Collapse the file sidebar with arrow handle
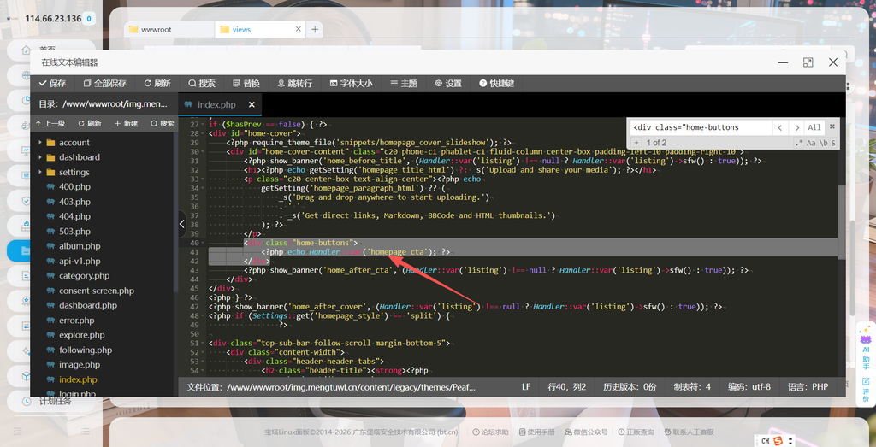Viewport: 876px width, 447px height. pyautogui.click(x=181, y=224)
